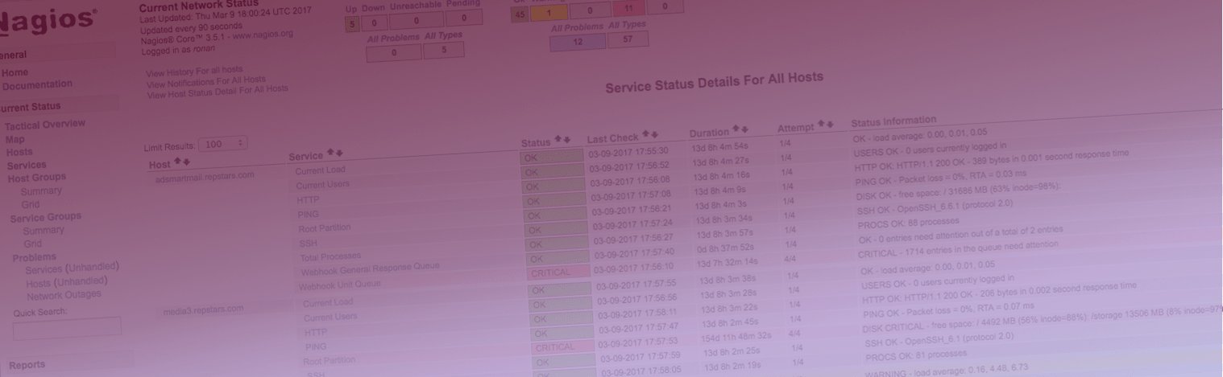1223x377 pixels.
Task: Sort Attempt column ascending with up arrow
Action: 821,125
